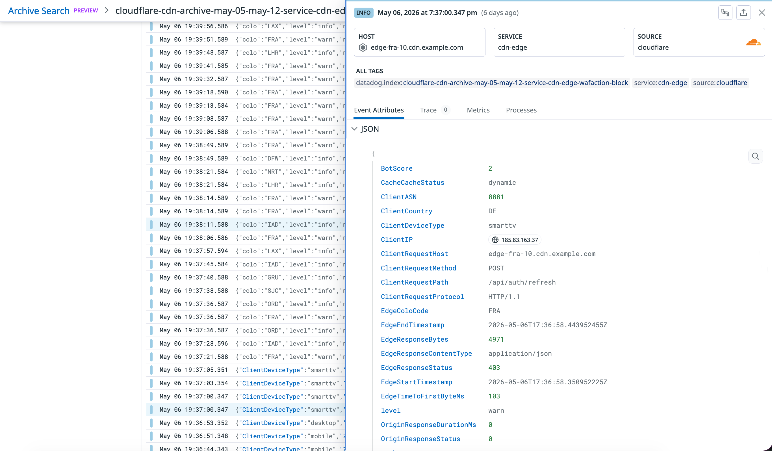Click the ClientASN value 8881
Viewport: 772px width, 451px height.
pyautogui.click(x=496, y=197)
